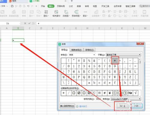Select the # symbol in the grid
The width and height of the screenshot is (150, 115).
tap(79, 61)
